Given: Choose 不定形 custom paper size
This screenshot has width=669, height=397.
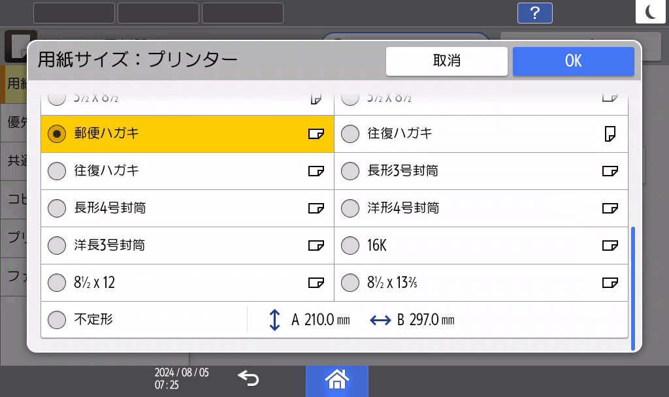Looking at the screenshot, I should [x=57, y=320].
